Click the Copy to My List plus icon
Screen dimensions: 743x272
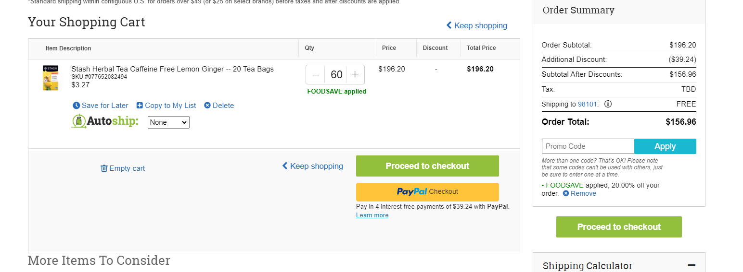140,106
